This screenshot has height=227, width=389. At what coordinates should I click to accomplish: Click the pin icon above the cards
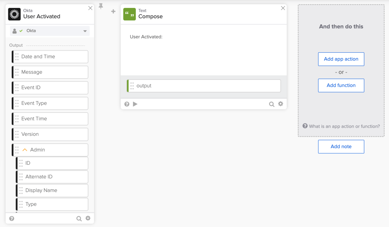point(101,6)
